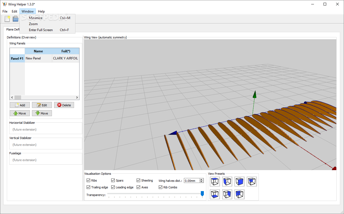Add a new wing panel
This screenshot has height=214, width=344.
click(x=20, y=105)
